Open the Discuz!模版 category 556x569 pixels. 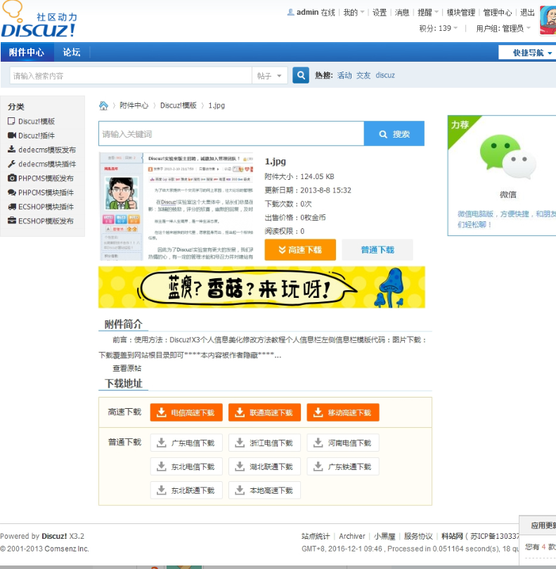37,122
